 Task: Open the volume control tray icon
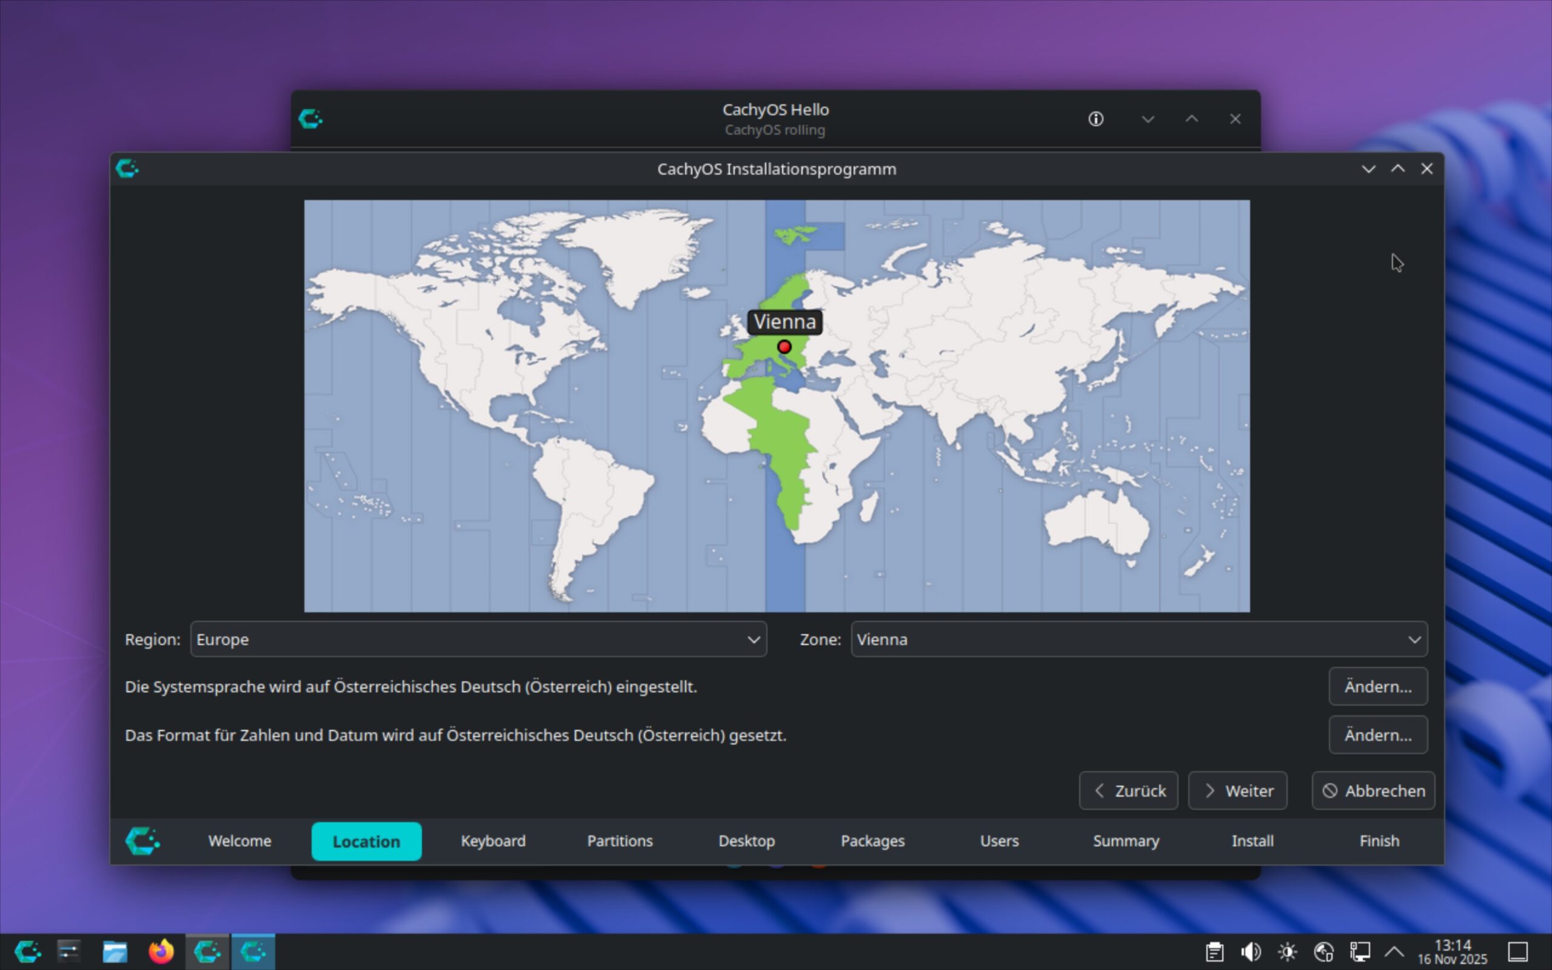point(1250,951)
